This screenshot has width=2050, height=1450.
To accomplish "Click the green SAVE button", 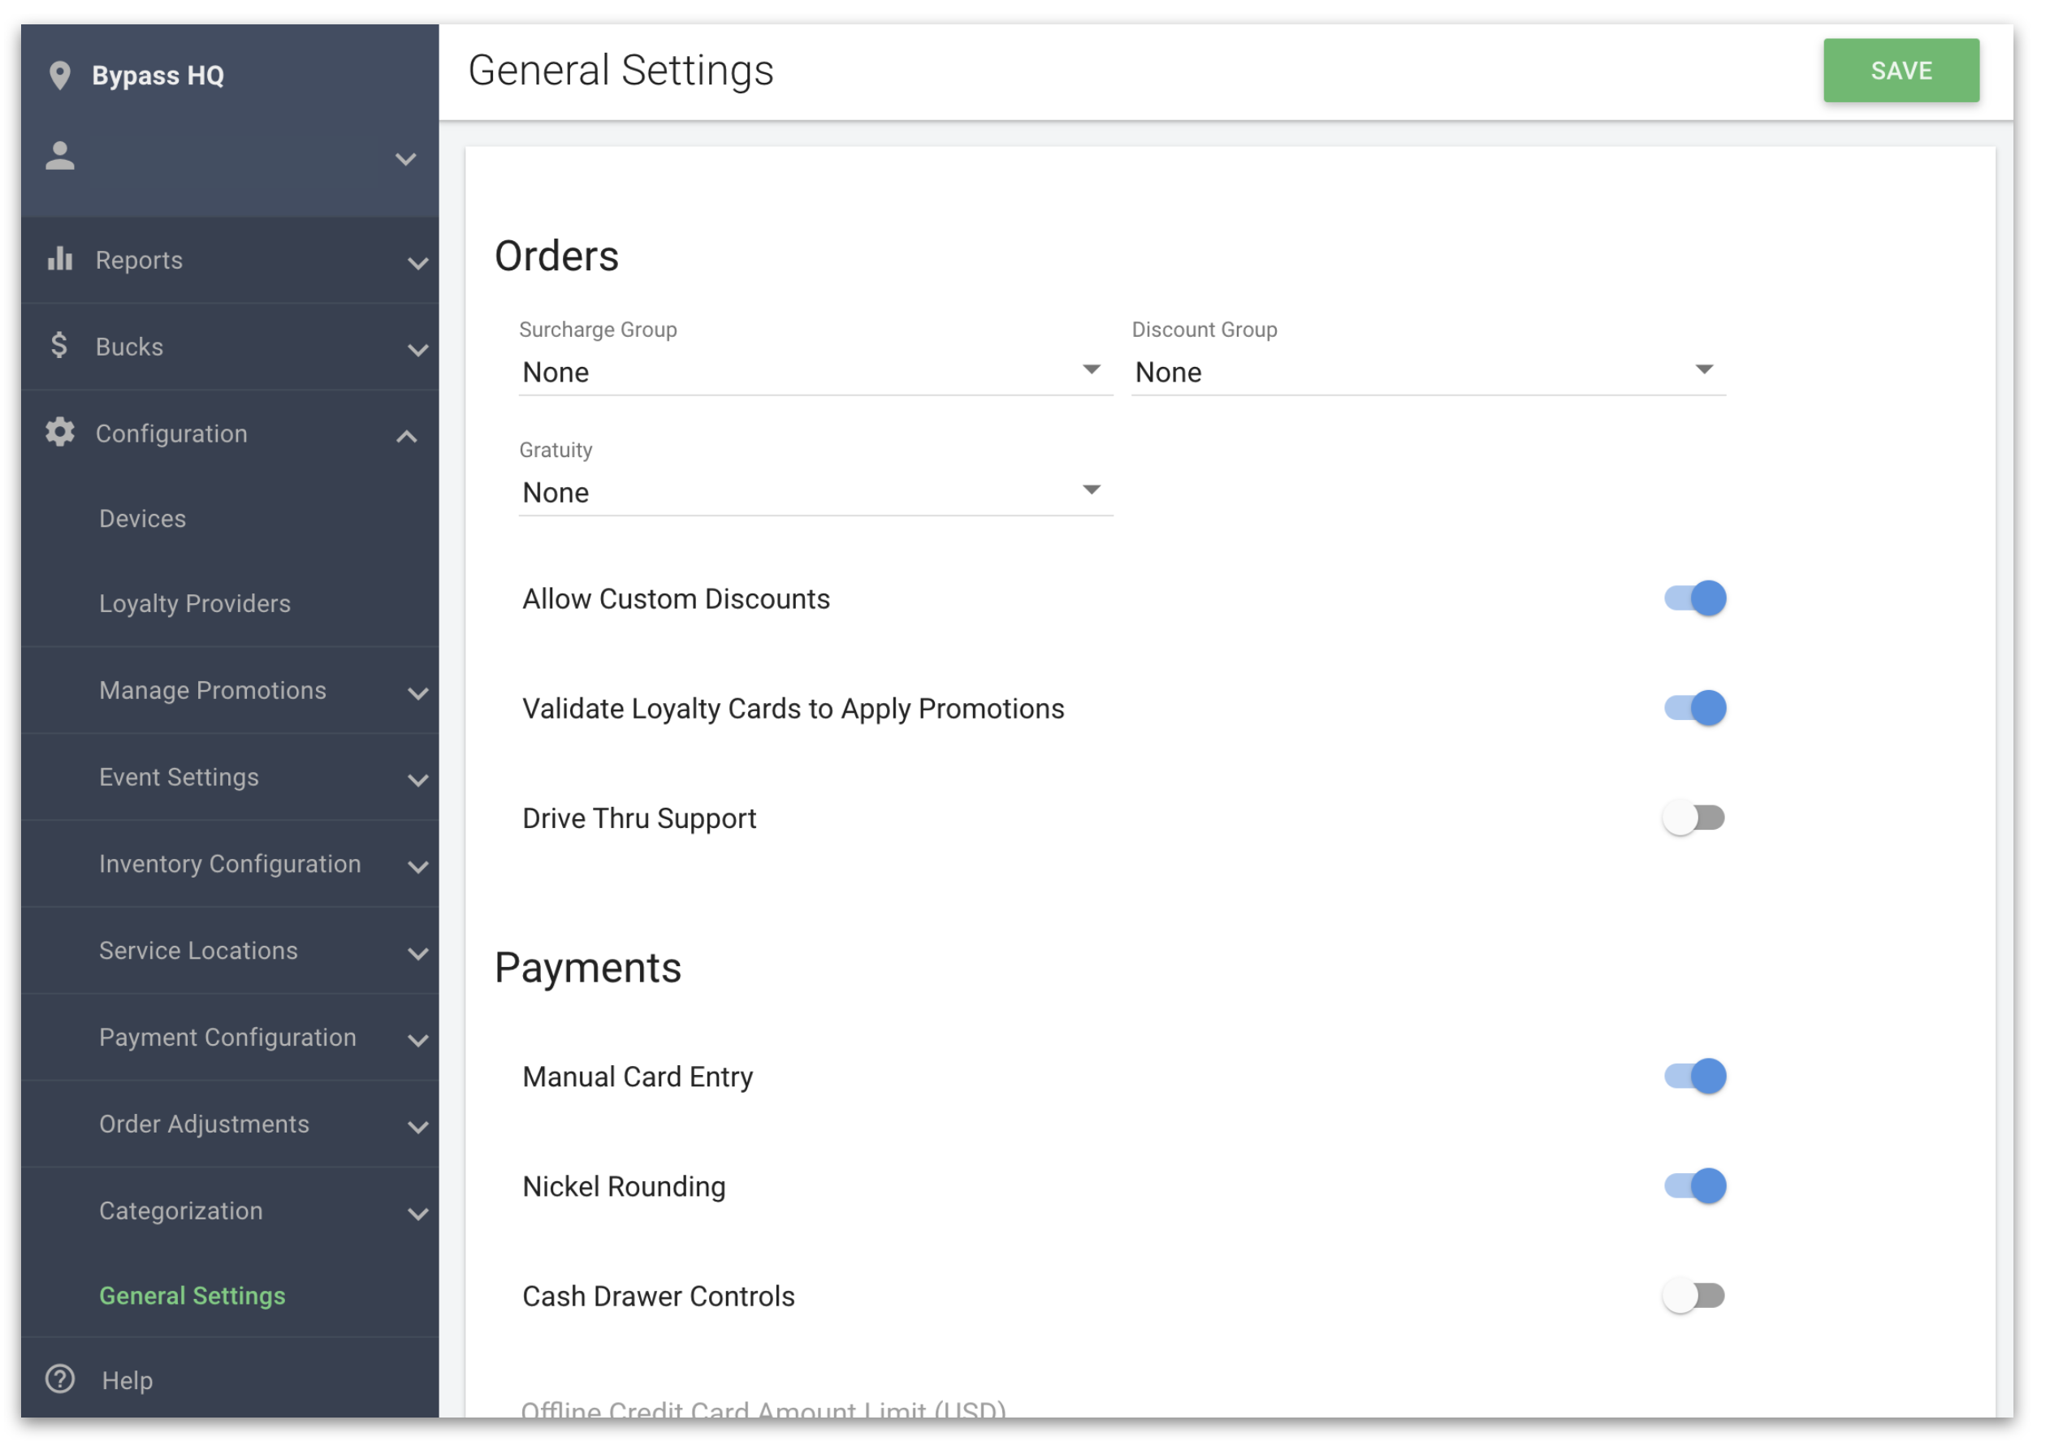I will pyautogui.click(x=1902, y=69).
